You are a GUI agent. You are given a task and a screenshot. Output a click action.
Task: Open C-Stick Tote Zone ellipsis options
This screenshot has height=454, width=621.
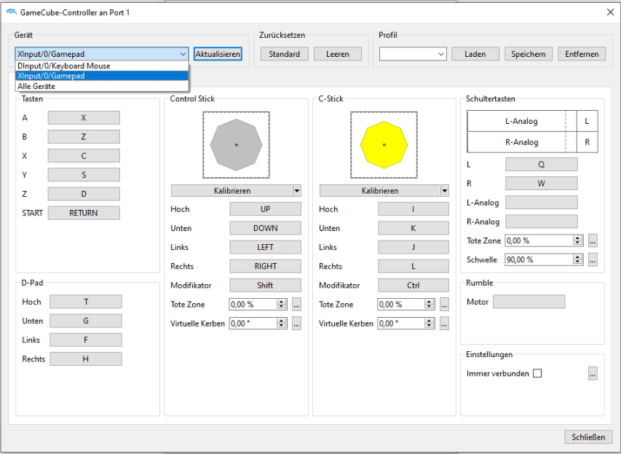click(444, 305)
